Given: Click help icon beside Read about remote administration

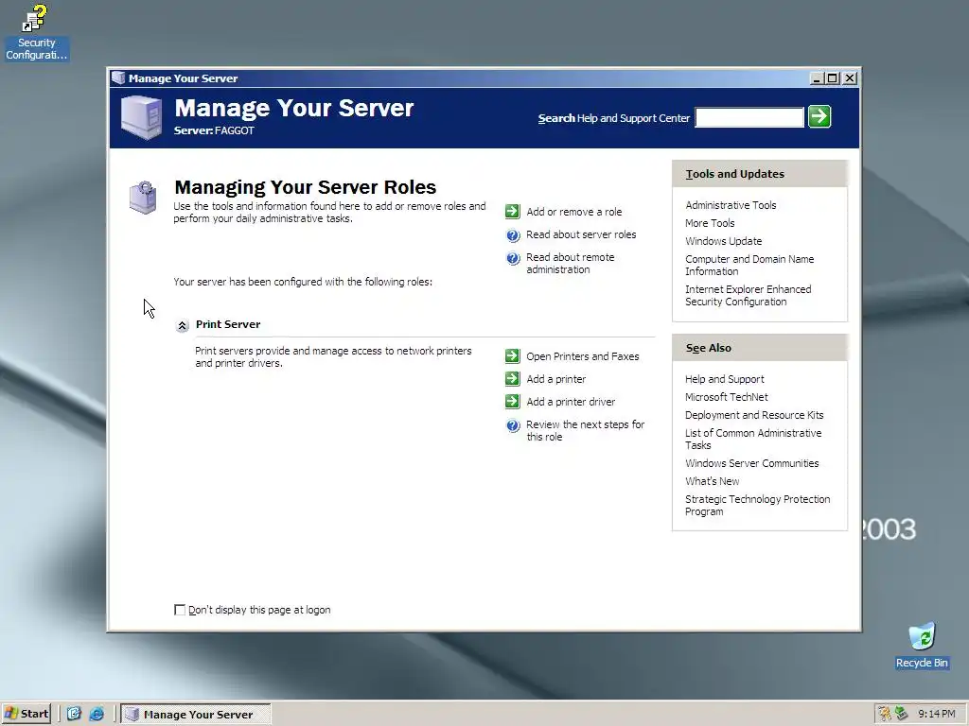Looking at the screenshot, I should [x=513, y=258].
